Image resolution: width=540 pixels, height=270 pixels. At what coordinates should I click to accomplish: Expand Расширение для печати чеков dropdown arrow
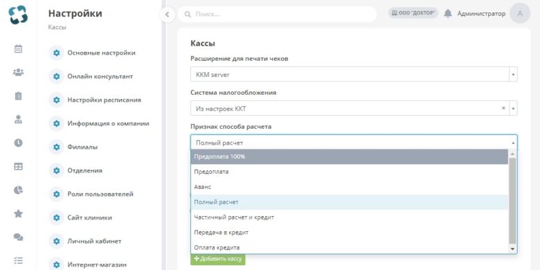[513, 74]
